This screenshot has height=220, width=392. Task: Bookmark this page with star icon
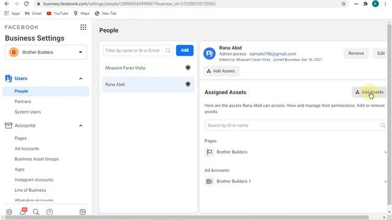click(344, 4)
